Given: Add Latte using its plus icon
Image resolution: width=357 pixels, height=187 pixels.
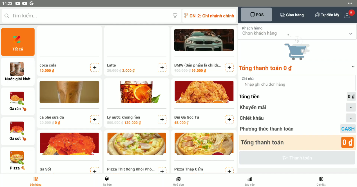Looking at the screenshot, I should pyautogui.click(x=162, y=68).
